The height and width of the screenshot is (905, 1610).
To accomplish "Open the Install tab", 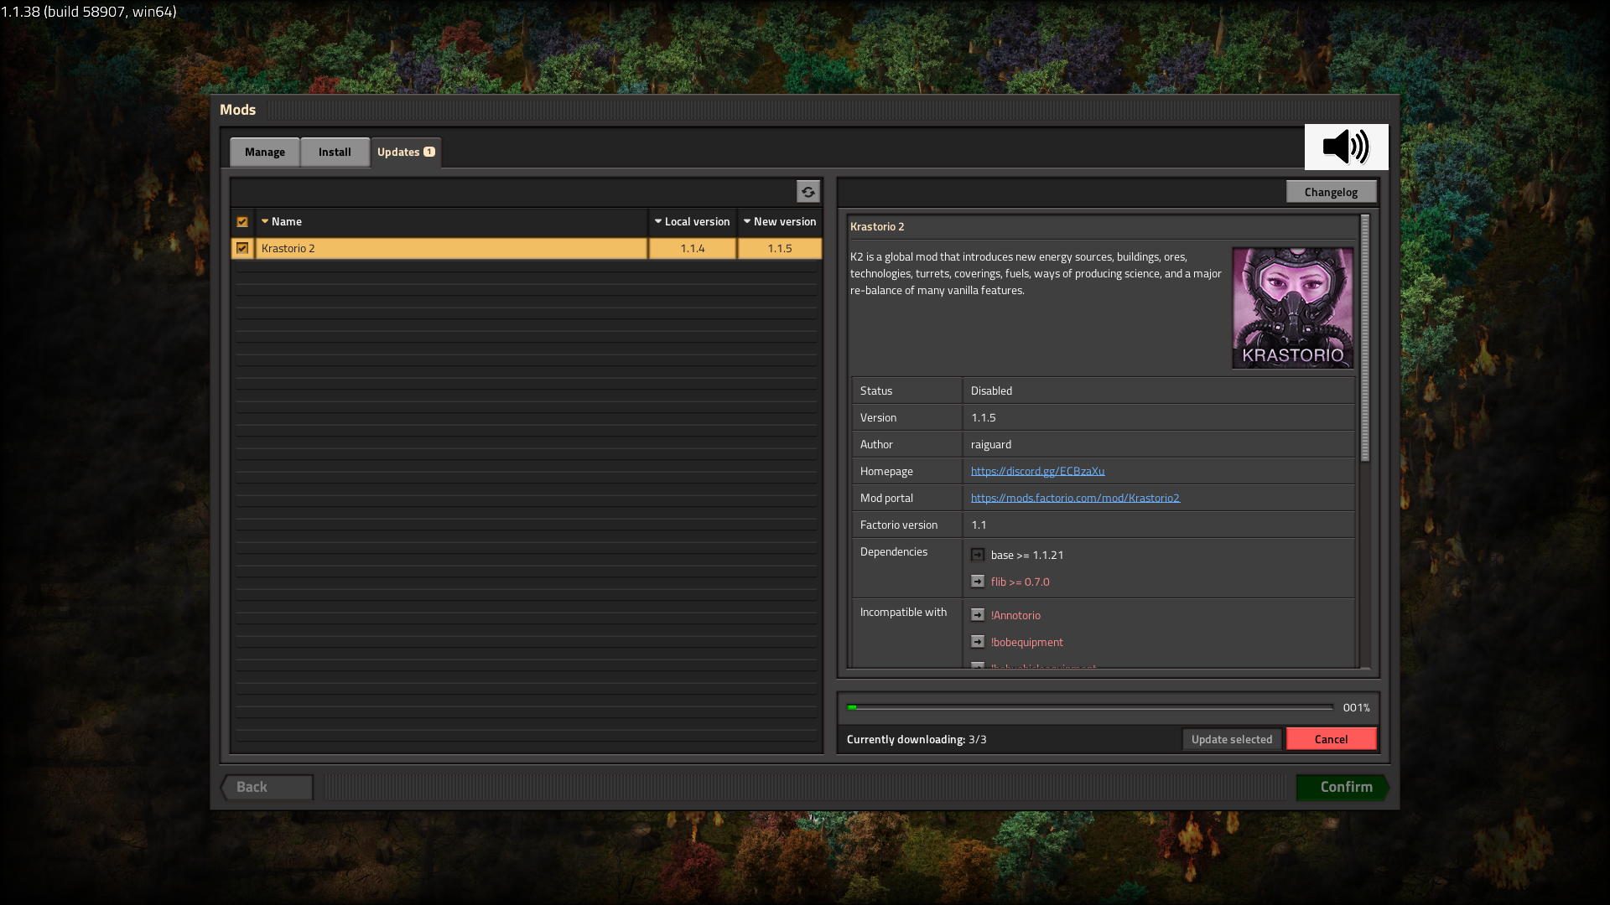I will (x=334, y=152).
